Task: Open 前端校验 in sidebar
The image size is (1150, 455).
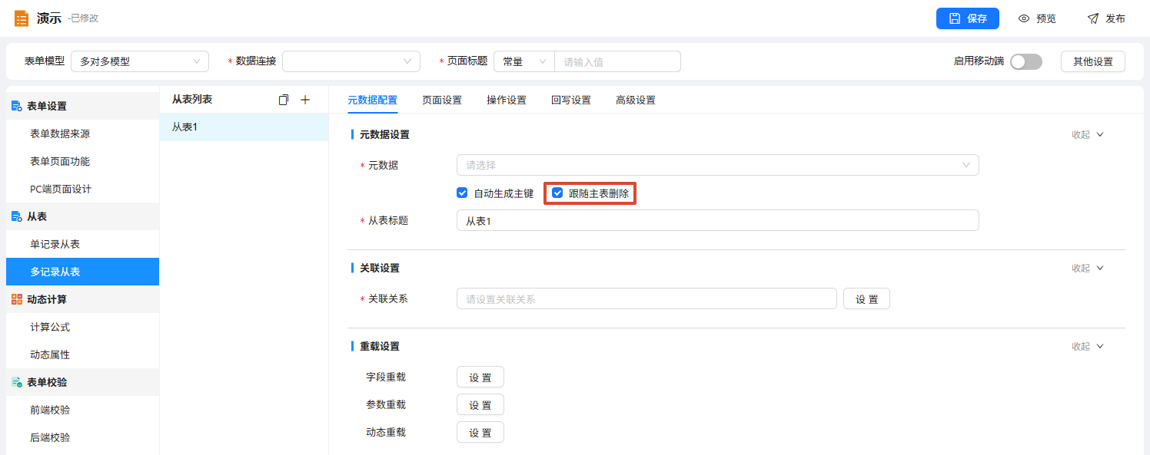Action: 82,410
